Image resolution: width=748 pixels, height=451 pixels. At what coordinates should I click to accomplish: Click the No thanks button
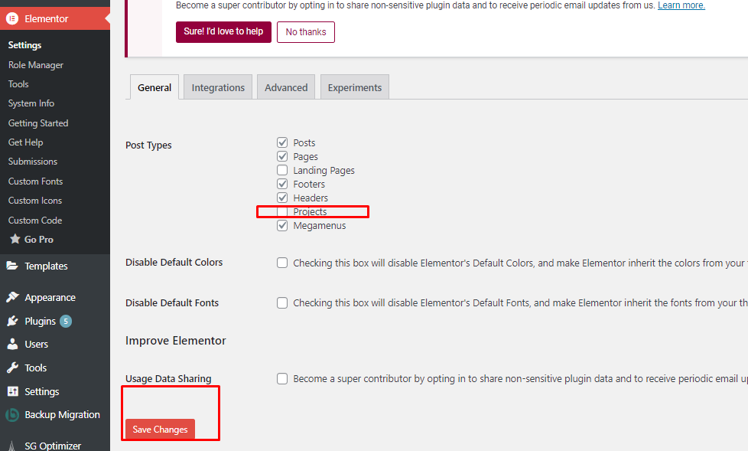coord(306,32)
